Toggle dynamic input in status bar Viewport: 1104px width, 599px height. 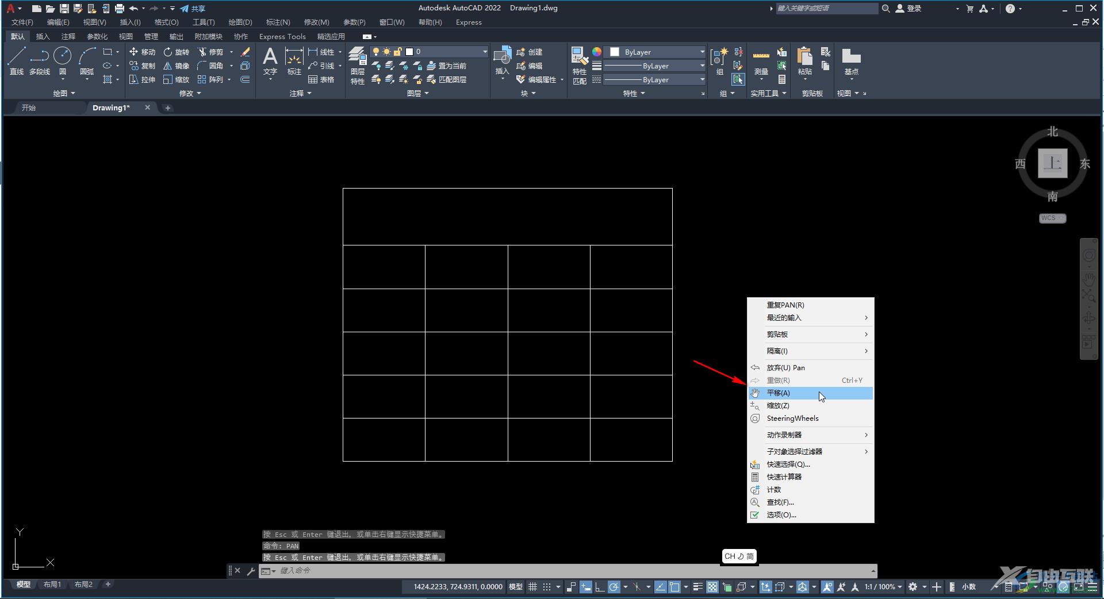585,587
